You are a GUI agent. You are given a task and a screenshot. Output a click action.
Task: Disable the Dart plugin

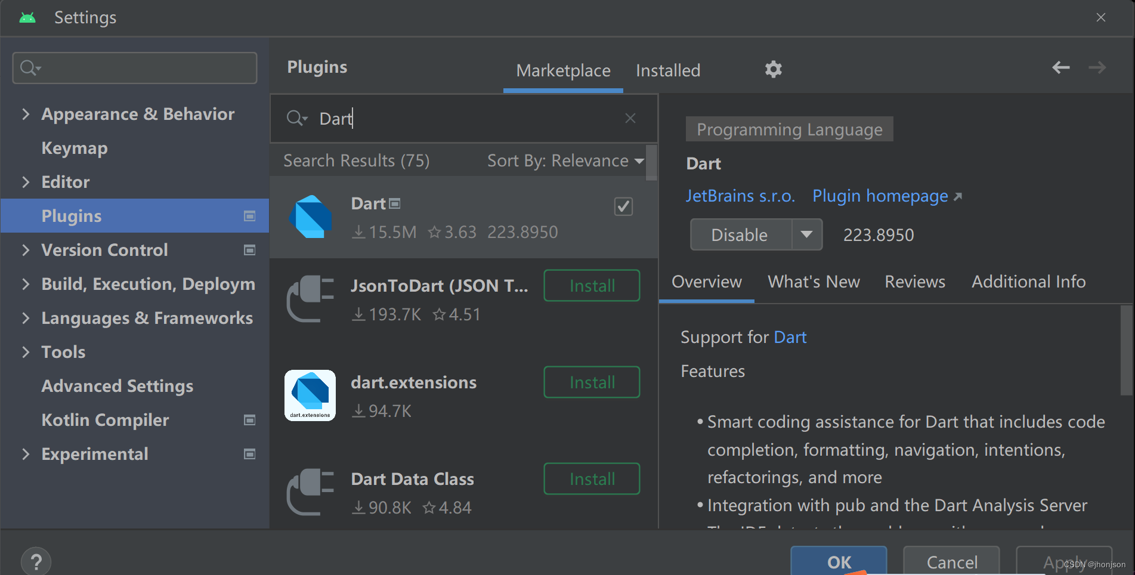[x=740, y=234]
